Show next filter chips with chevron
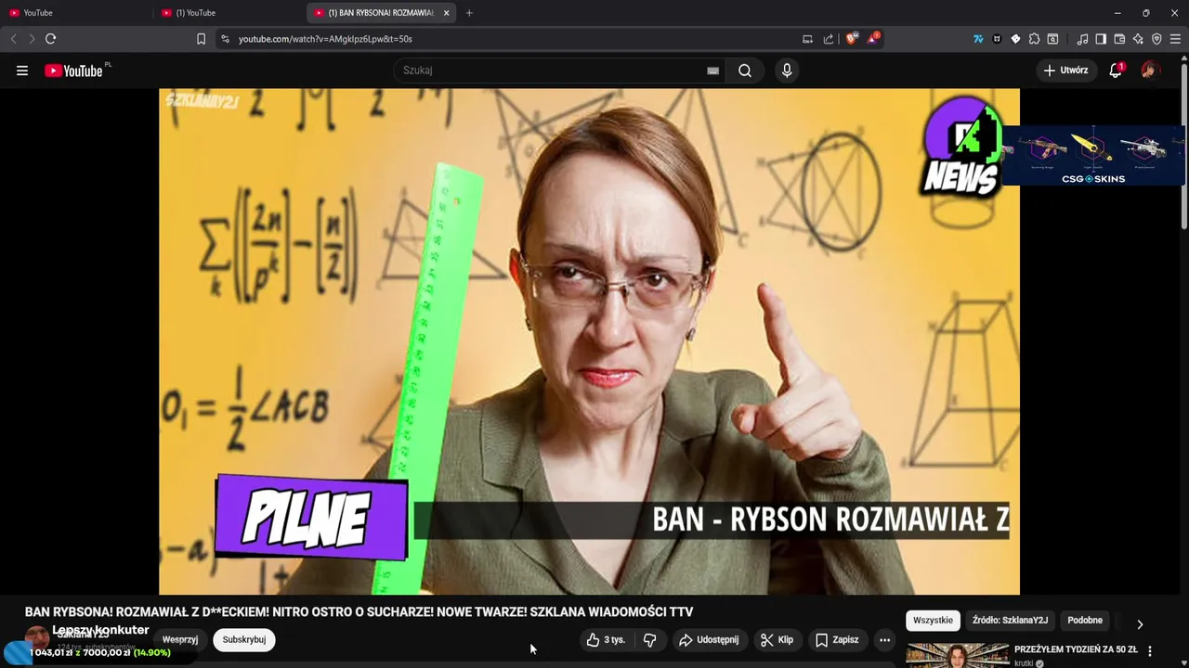The height and width of the screenshot is (668, 1189). pyautogui.click(x=1140, y=623)
